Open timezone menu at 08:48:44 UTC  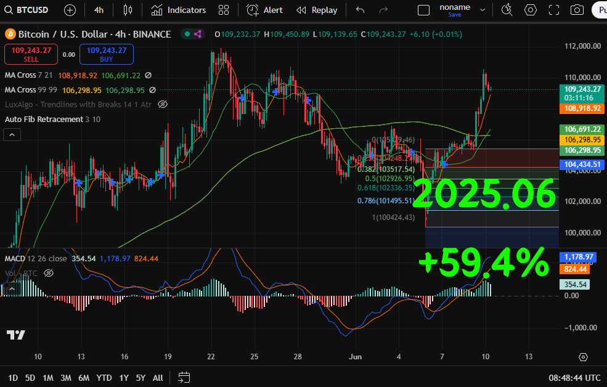574,378
